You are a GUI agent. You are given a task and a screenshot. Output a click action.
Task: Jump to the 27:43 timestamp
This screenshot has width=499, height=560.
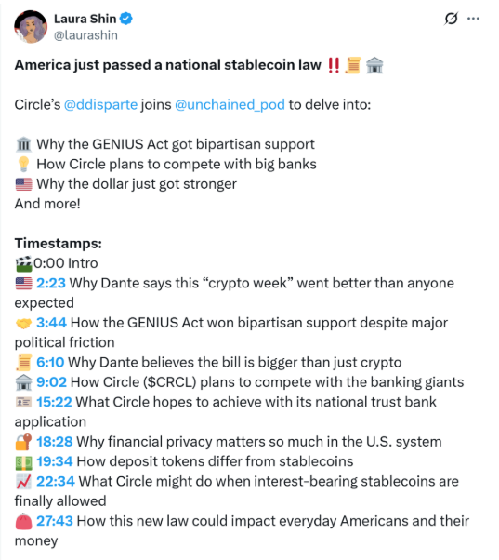point(55,521)
